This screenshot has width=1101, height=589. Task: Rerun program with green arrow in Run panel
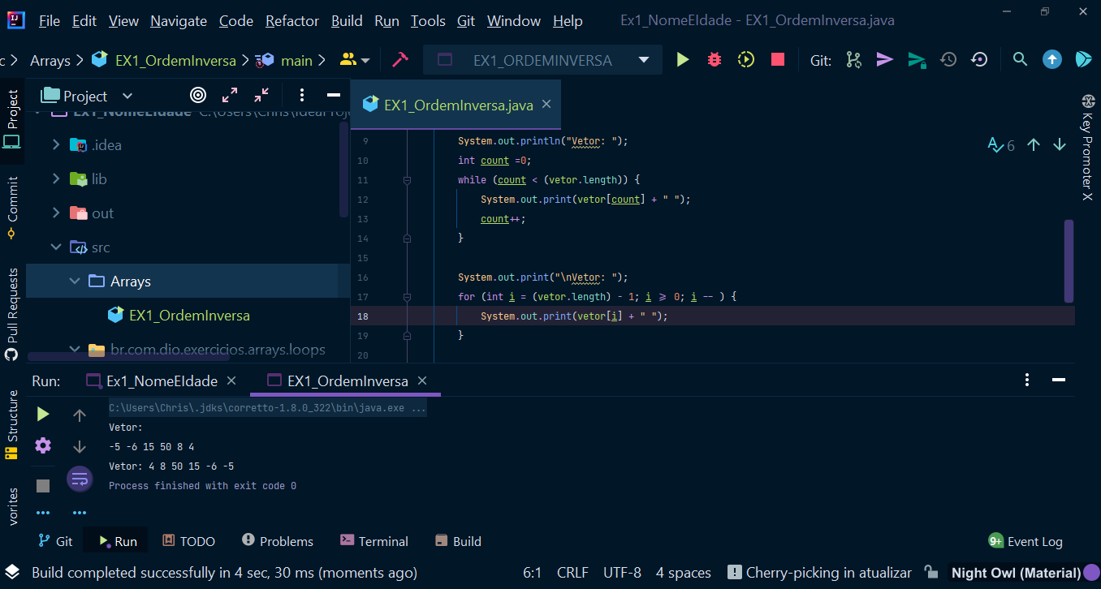point(43,415)
